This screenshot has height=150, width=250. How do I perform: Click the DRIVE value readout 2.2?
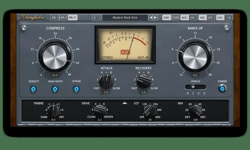coord(100,120)
